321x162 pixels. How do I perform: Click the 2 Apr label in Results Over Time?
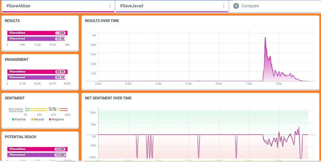[x=98, y=84]
